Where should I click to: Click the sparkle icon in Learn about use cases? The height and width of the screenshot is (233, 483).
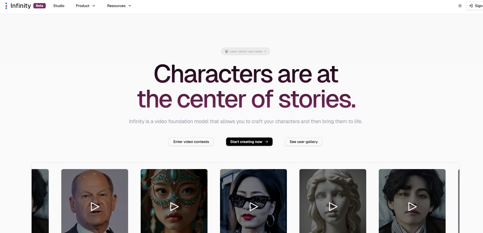(x=227, y=51)
